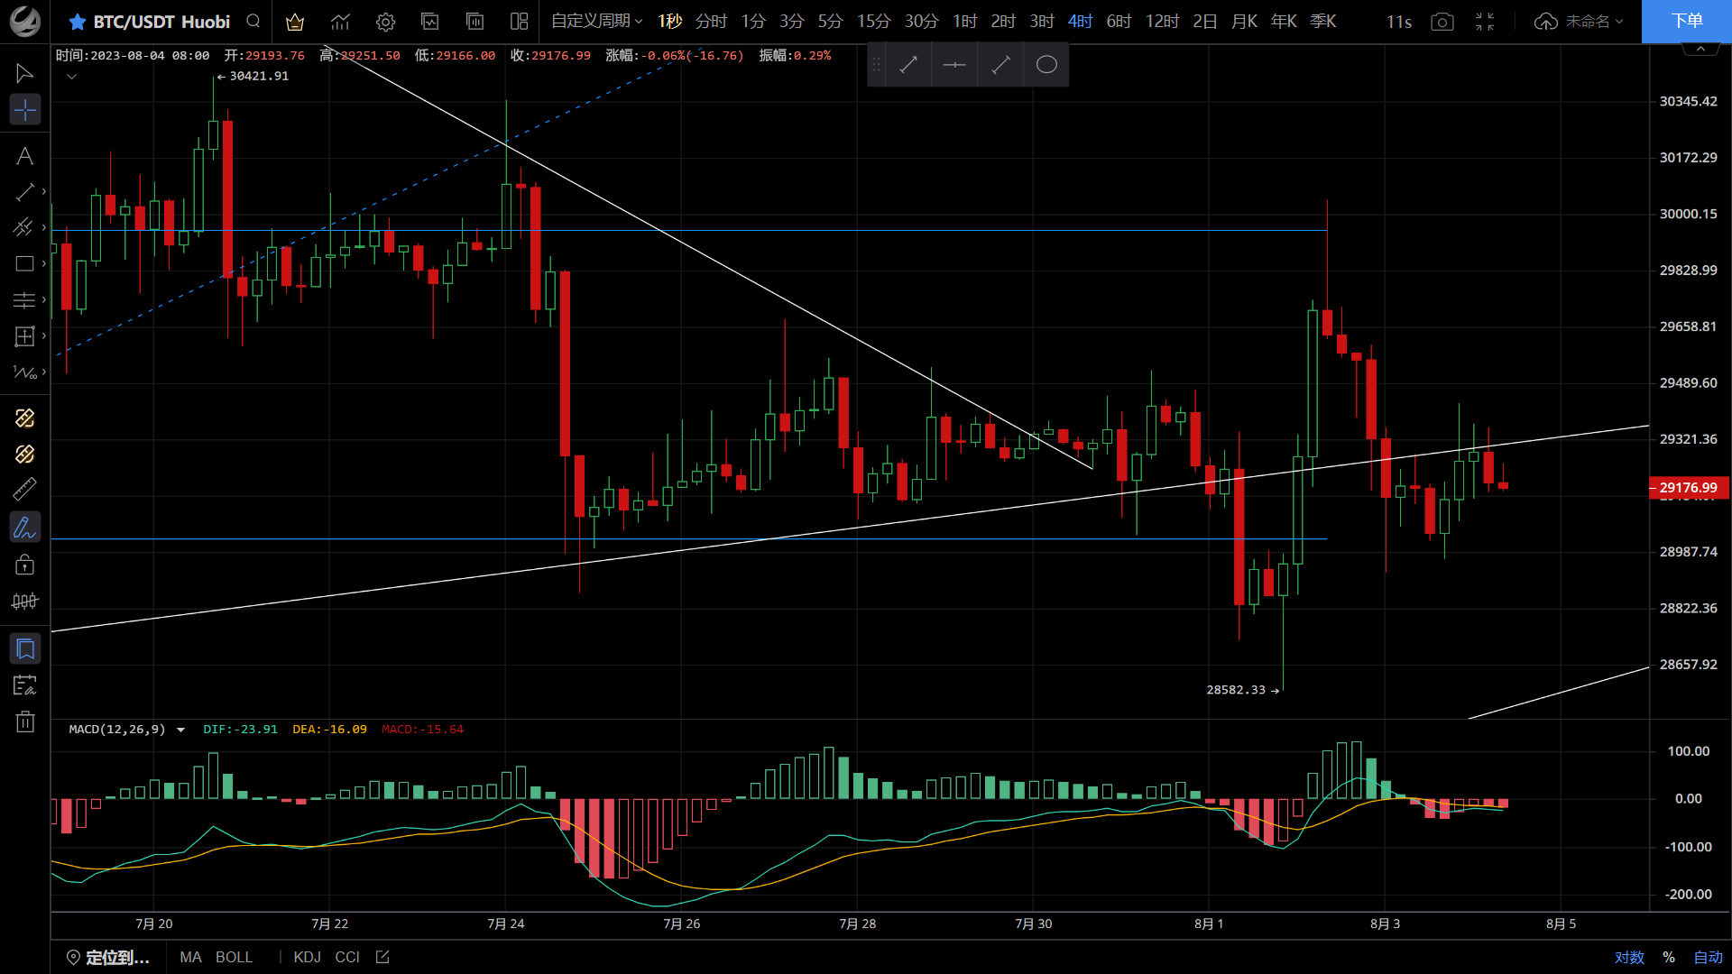Switch to the 月K timeframe tab

pyautogui.click(x=1244, y=21)
